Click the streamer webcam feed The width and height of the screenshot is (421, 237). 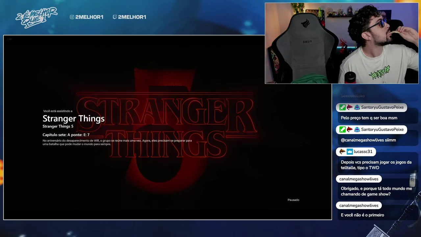point(342,43)
